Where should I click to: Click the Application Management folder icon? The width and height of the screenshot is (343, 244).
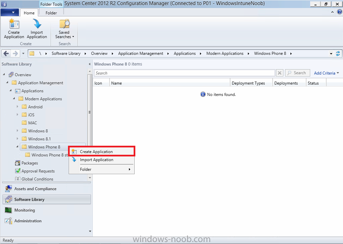coord(14,83)
